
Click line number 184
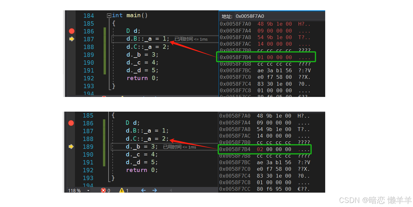(89, 16)
